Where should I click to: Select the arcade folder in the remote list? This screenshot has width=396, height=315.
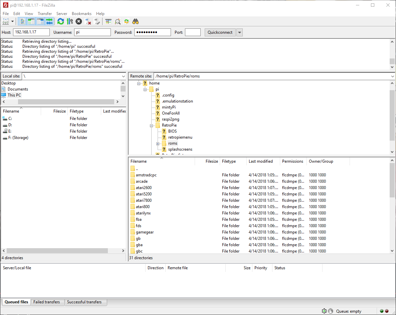click(142, 181)
